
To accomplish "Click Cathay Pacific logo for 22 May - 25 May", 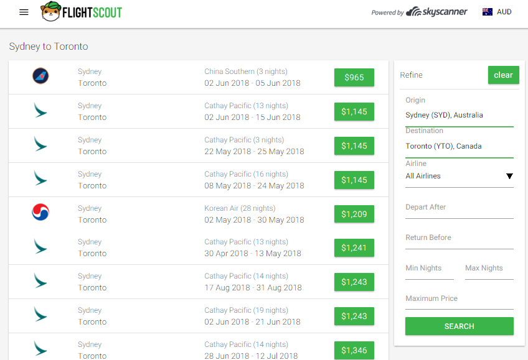I will (40, 144).
